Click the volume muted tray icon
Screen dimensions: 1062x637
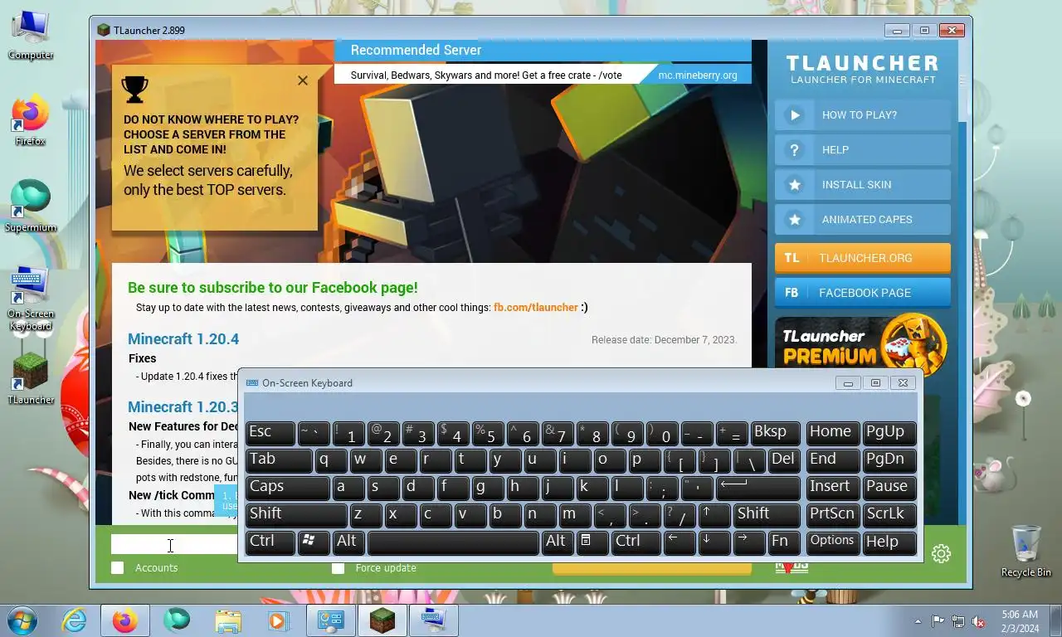point(979,621)
